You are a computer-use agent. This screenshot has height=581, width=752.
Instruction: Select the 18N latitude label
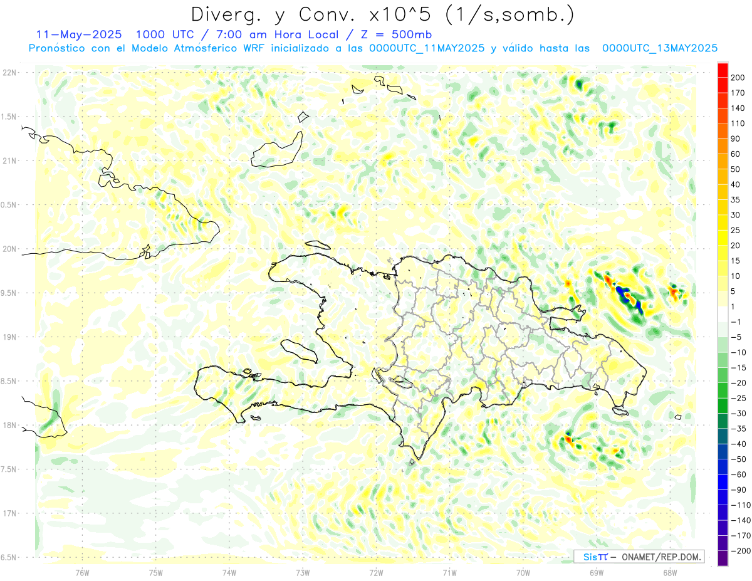click(9, 425)
